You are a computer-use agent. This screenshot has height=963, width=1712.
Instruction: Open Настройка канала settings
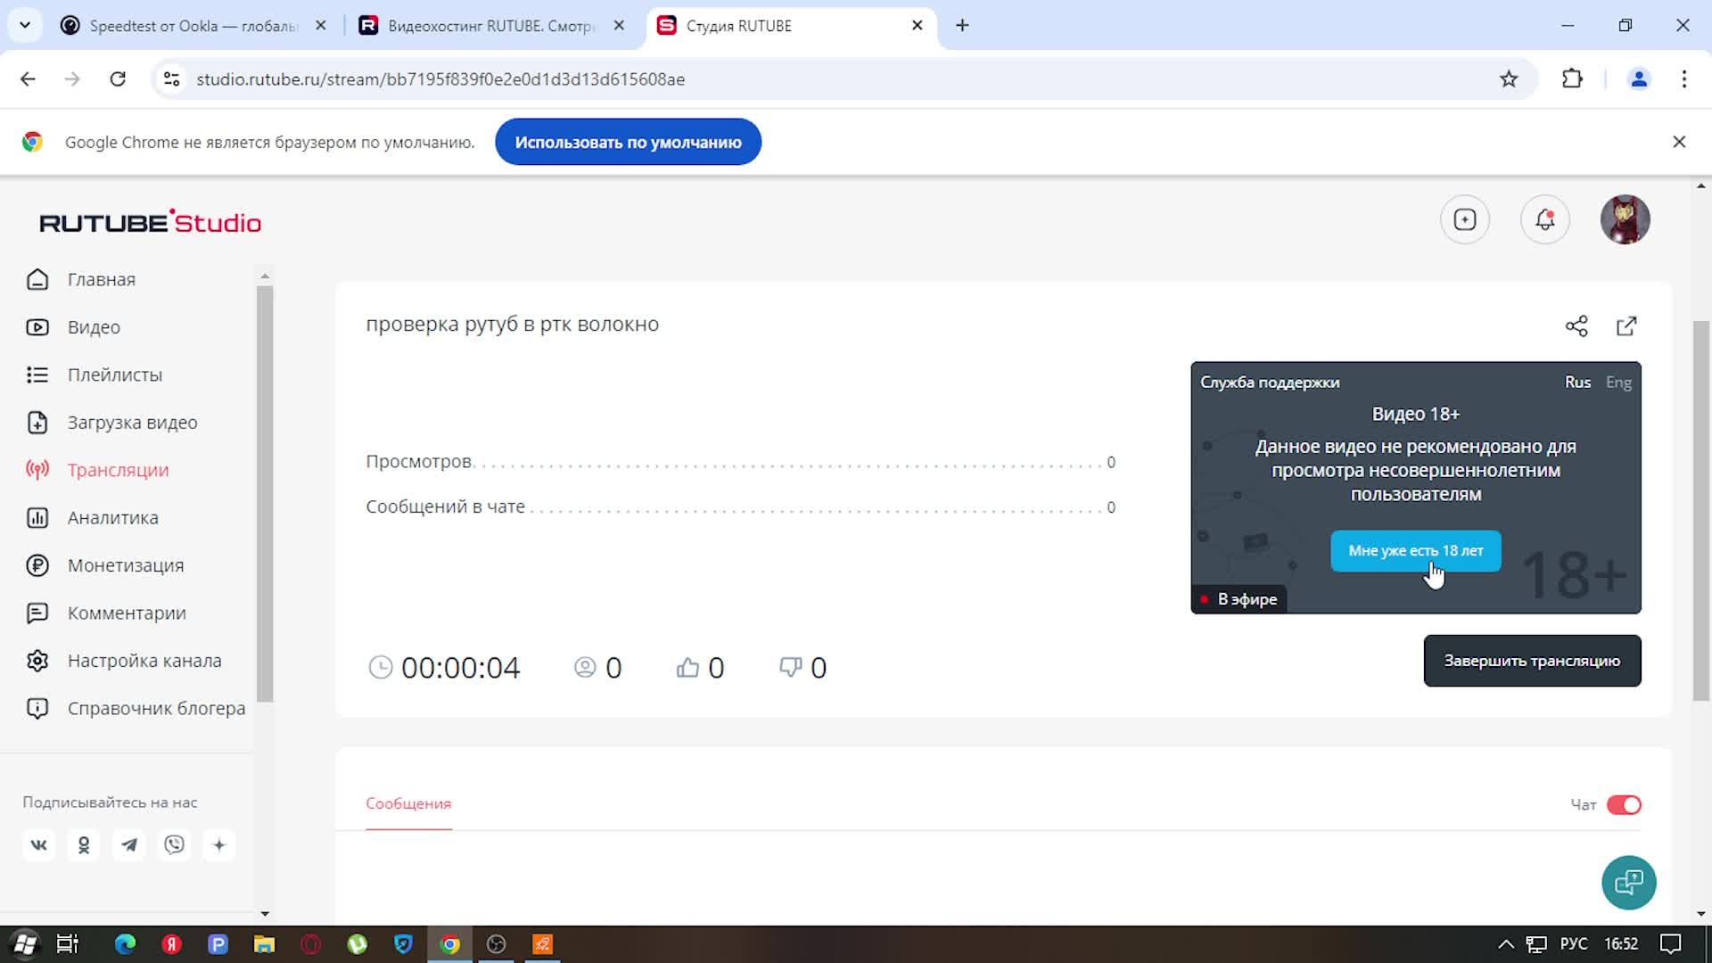click(x=144, y=660)
